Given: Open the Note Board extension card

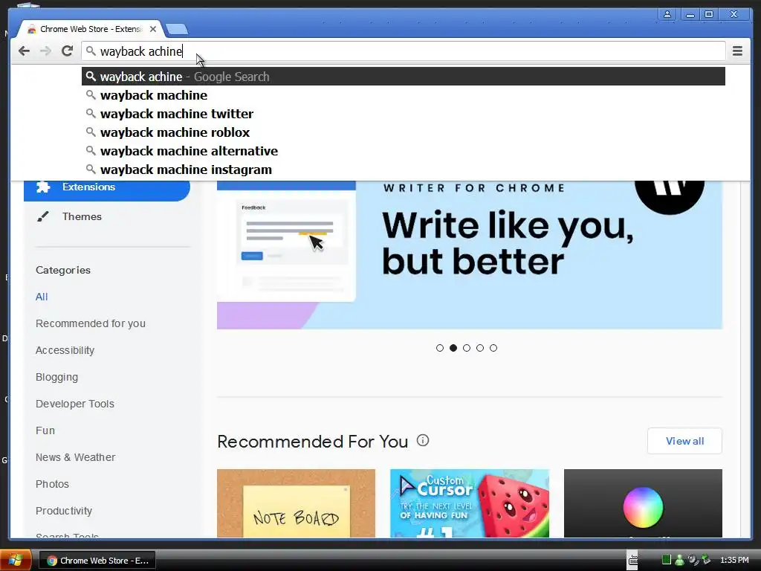Looking at the screenshot, I should [x=296, y=503].
